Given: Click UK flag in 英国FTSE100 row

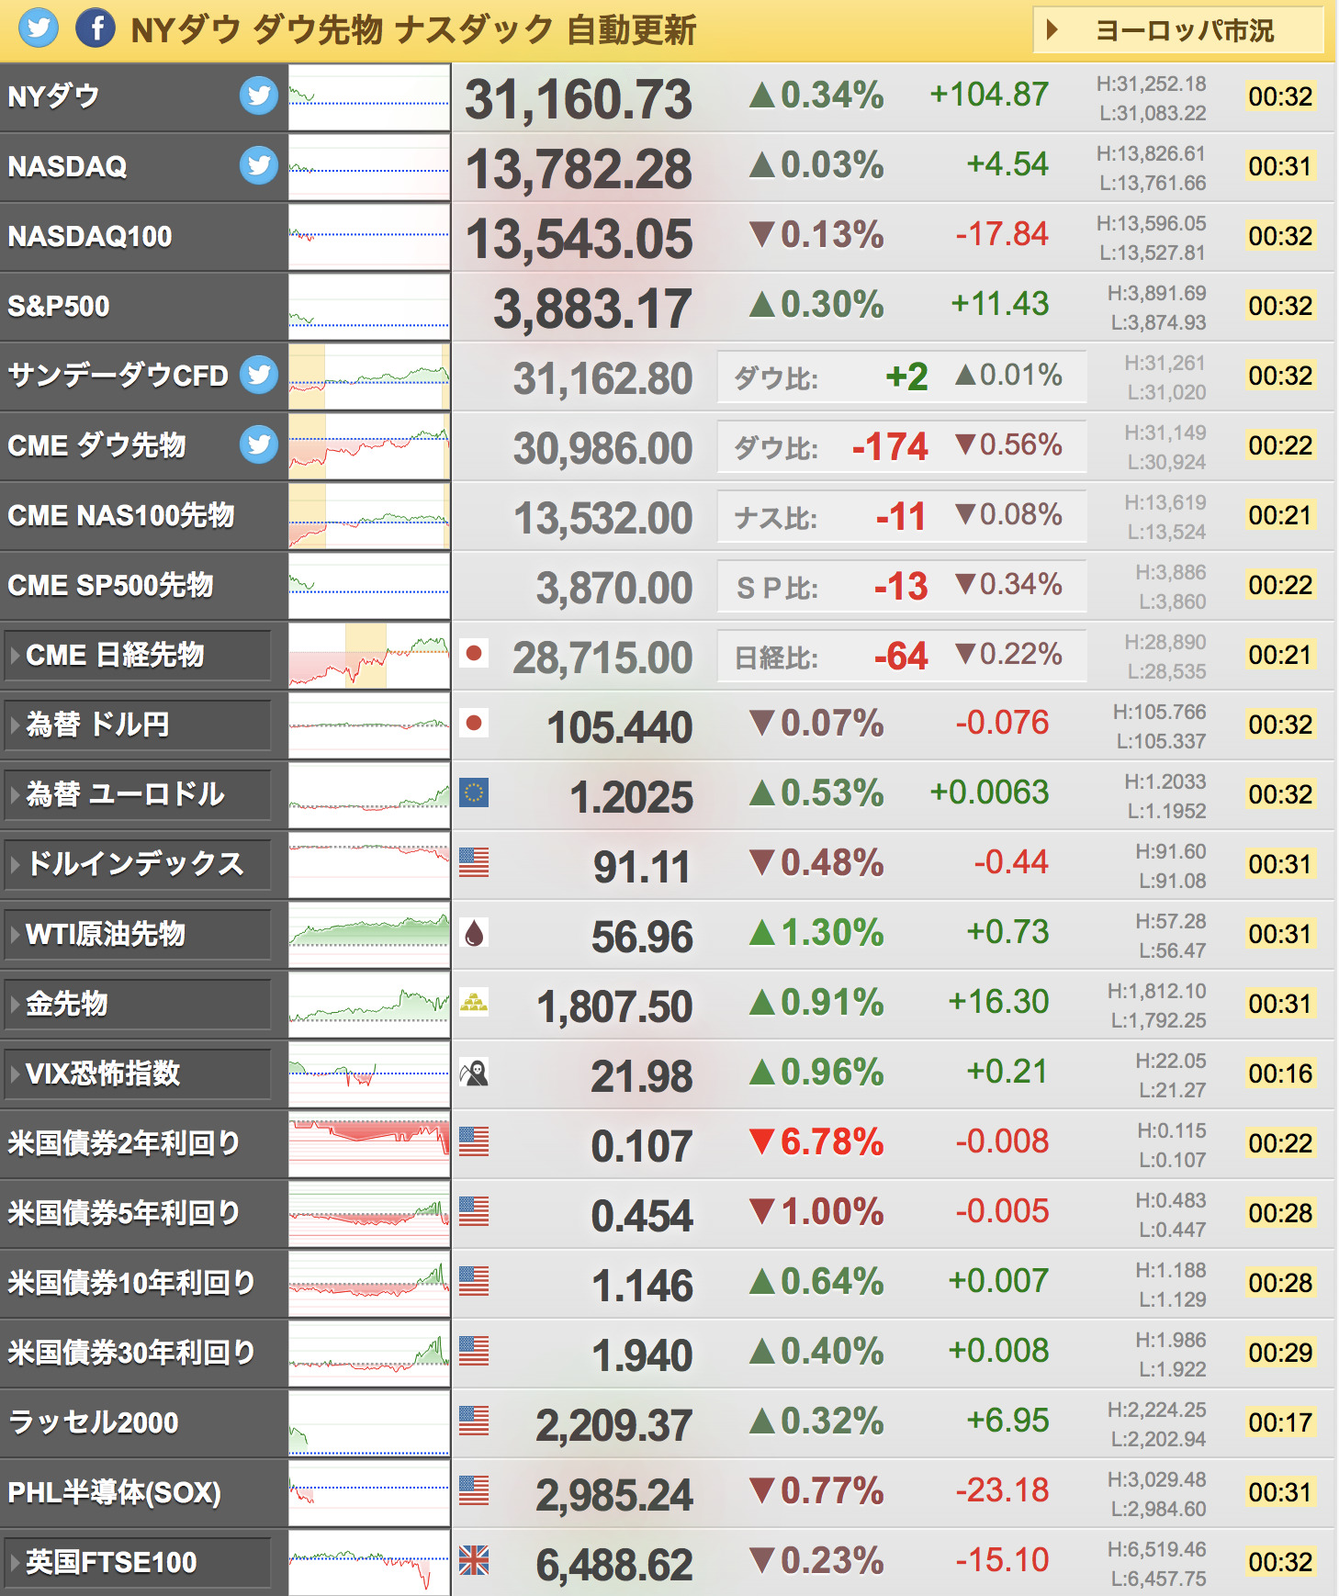Looking at the screenshot, I should click(x=474, y=1561).
